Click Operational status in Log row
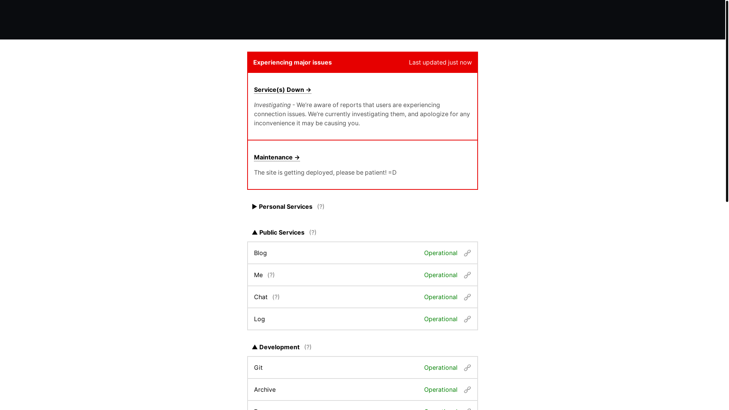The height and width of the screenshot is (410, 729). click(440, 319)
